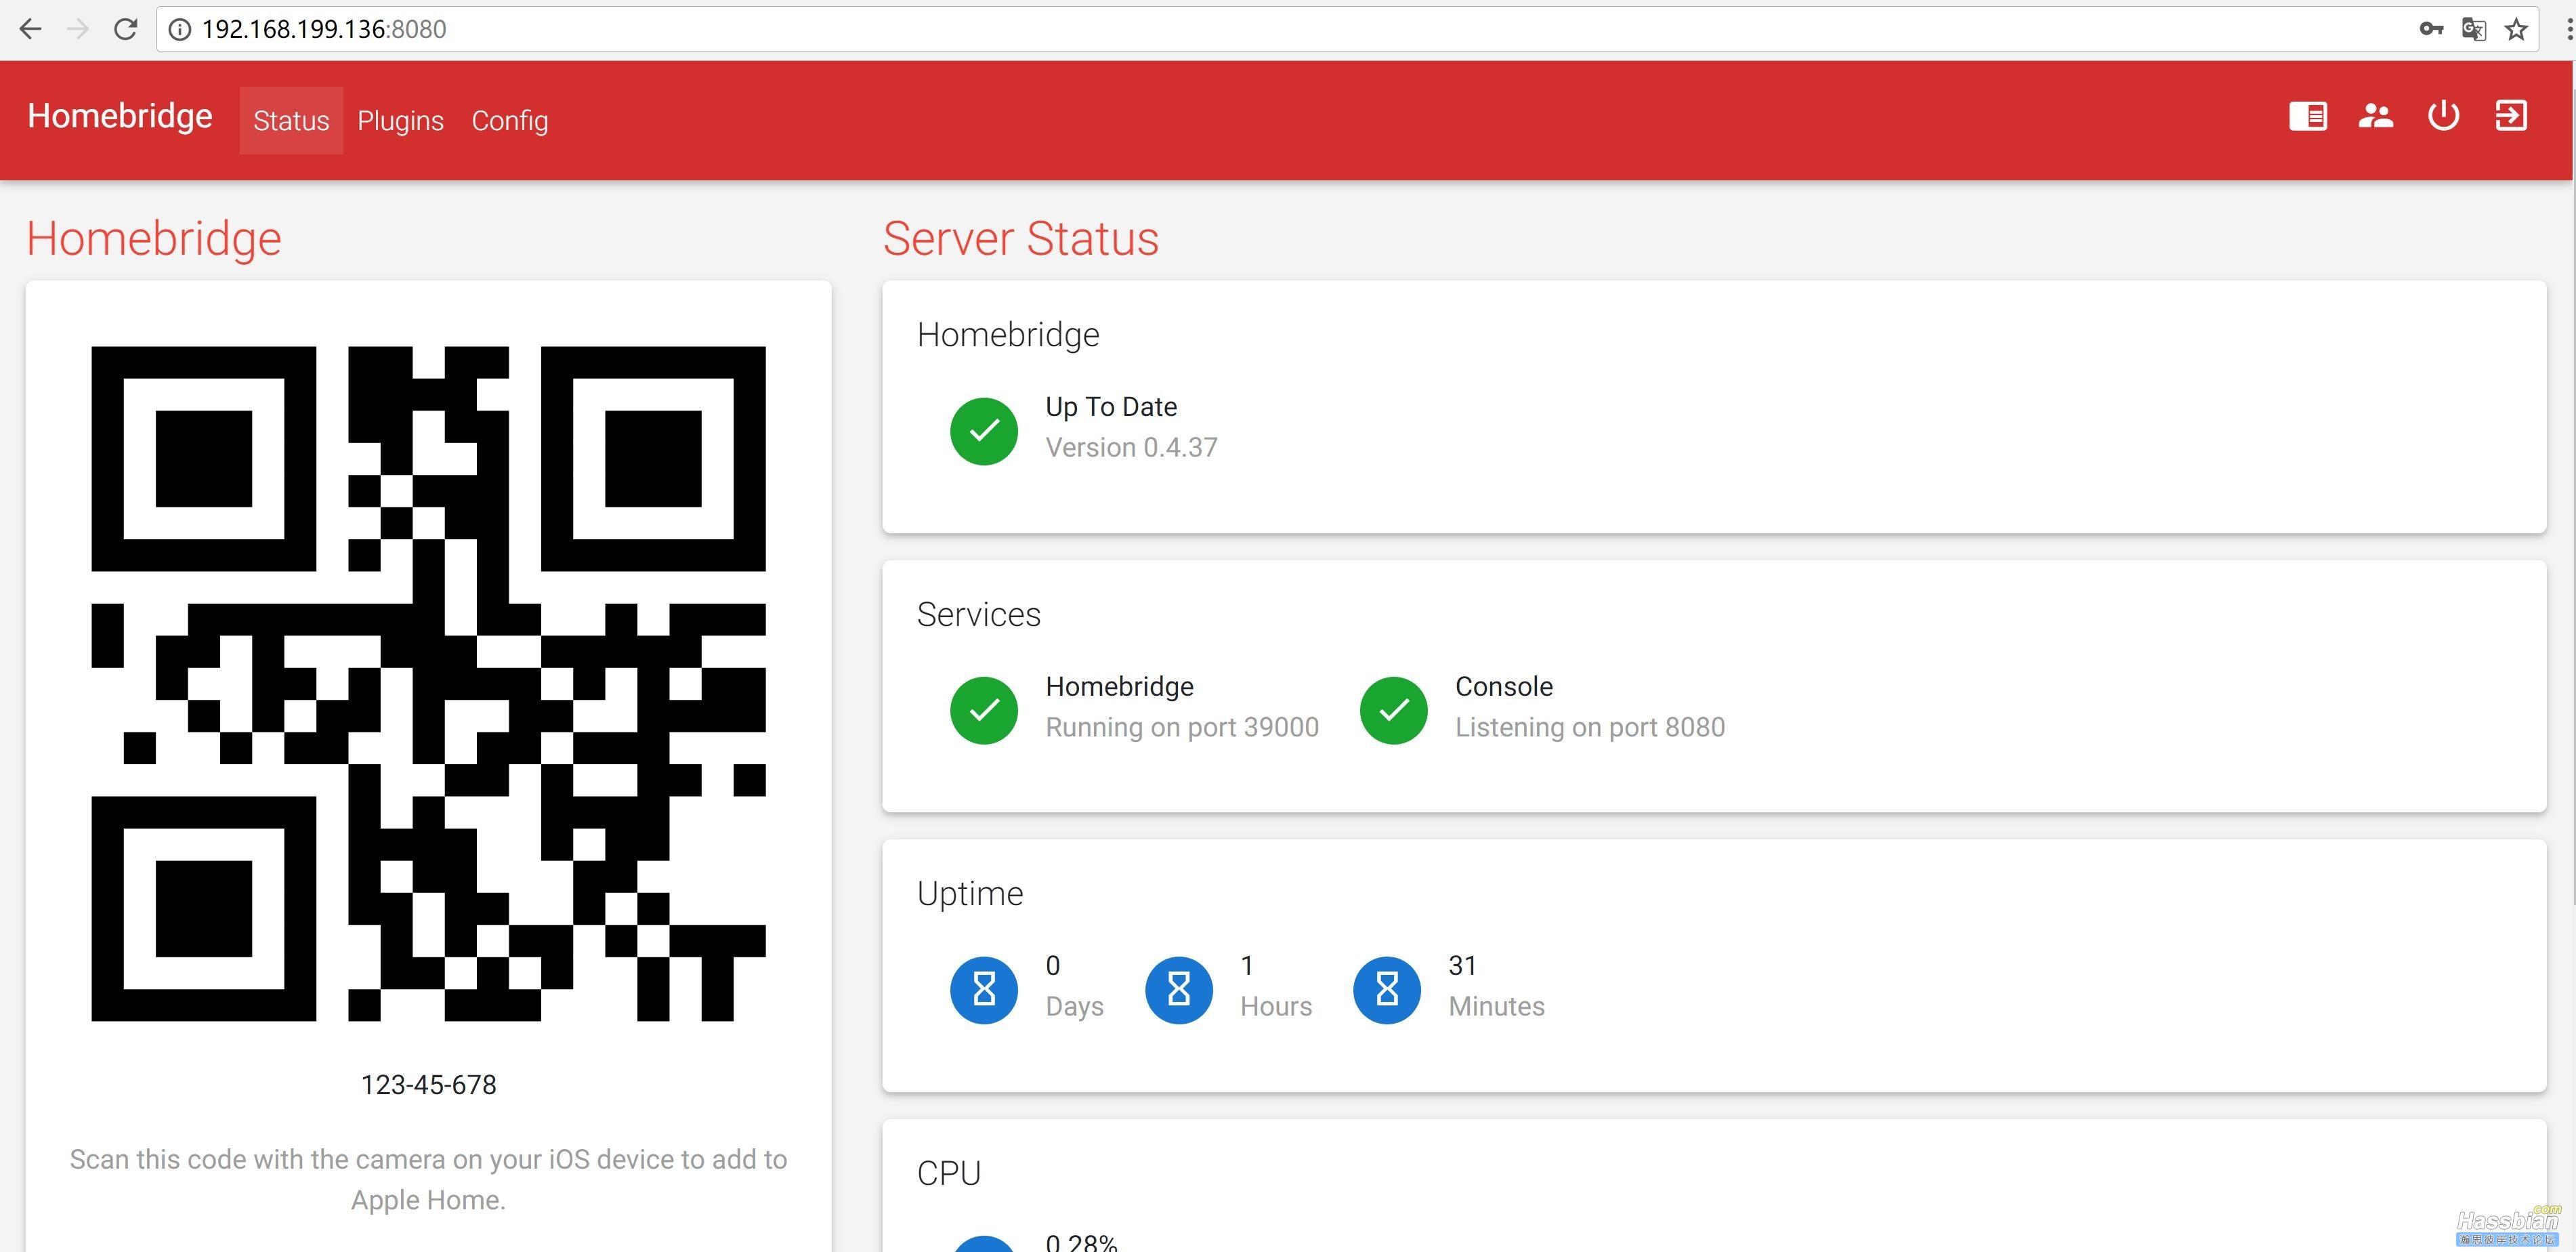Click the site information icon in address bar
This screenshot has height=1252, width=2576.
(x=180, y=29)
